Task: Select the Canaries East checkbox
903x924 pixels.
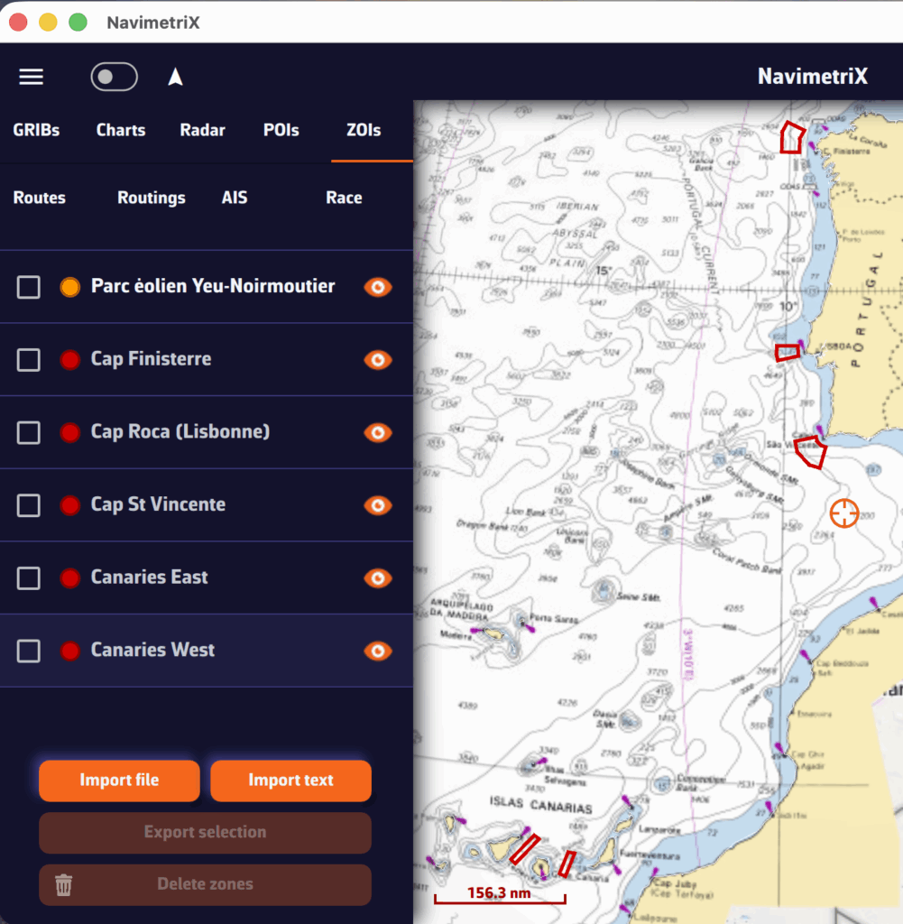Action: coord(29,578)
